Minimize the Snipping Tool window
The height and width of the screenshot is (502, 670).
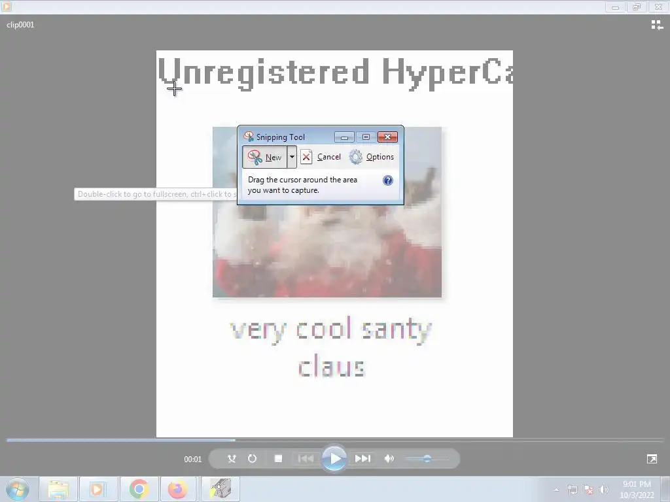[x=344, y=137]
